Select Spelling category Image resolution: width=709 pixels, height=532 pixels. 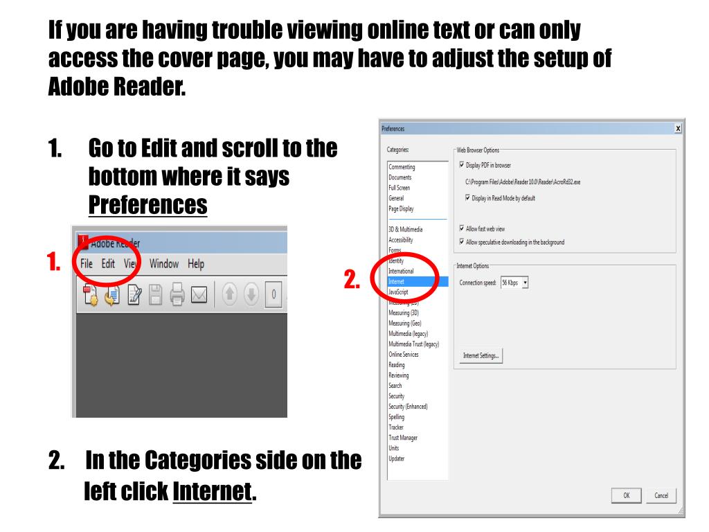coord(397,416)
